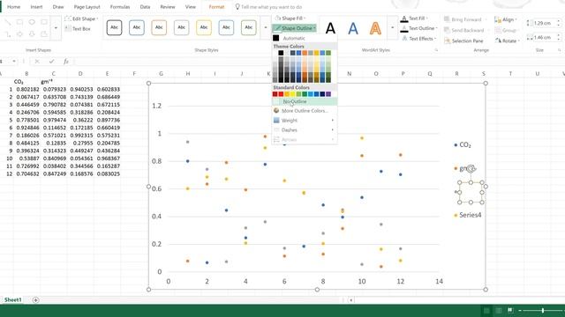The width and height of the screenshot is (565, 317).
Task: Open More Outline Colors dialog
Action: [304, 111]
